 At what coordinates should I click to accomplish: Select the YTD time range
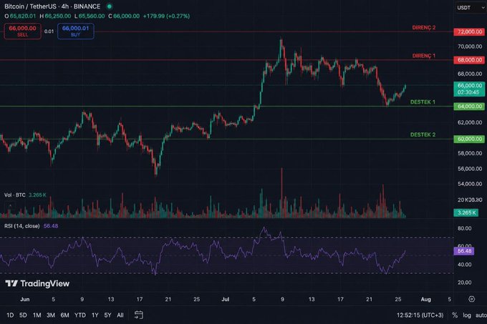80,315
